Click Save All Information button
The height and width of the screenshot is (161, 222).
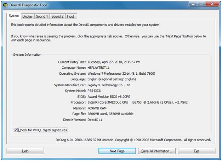157,151
